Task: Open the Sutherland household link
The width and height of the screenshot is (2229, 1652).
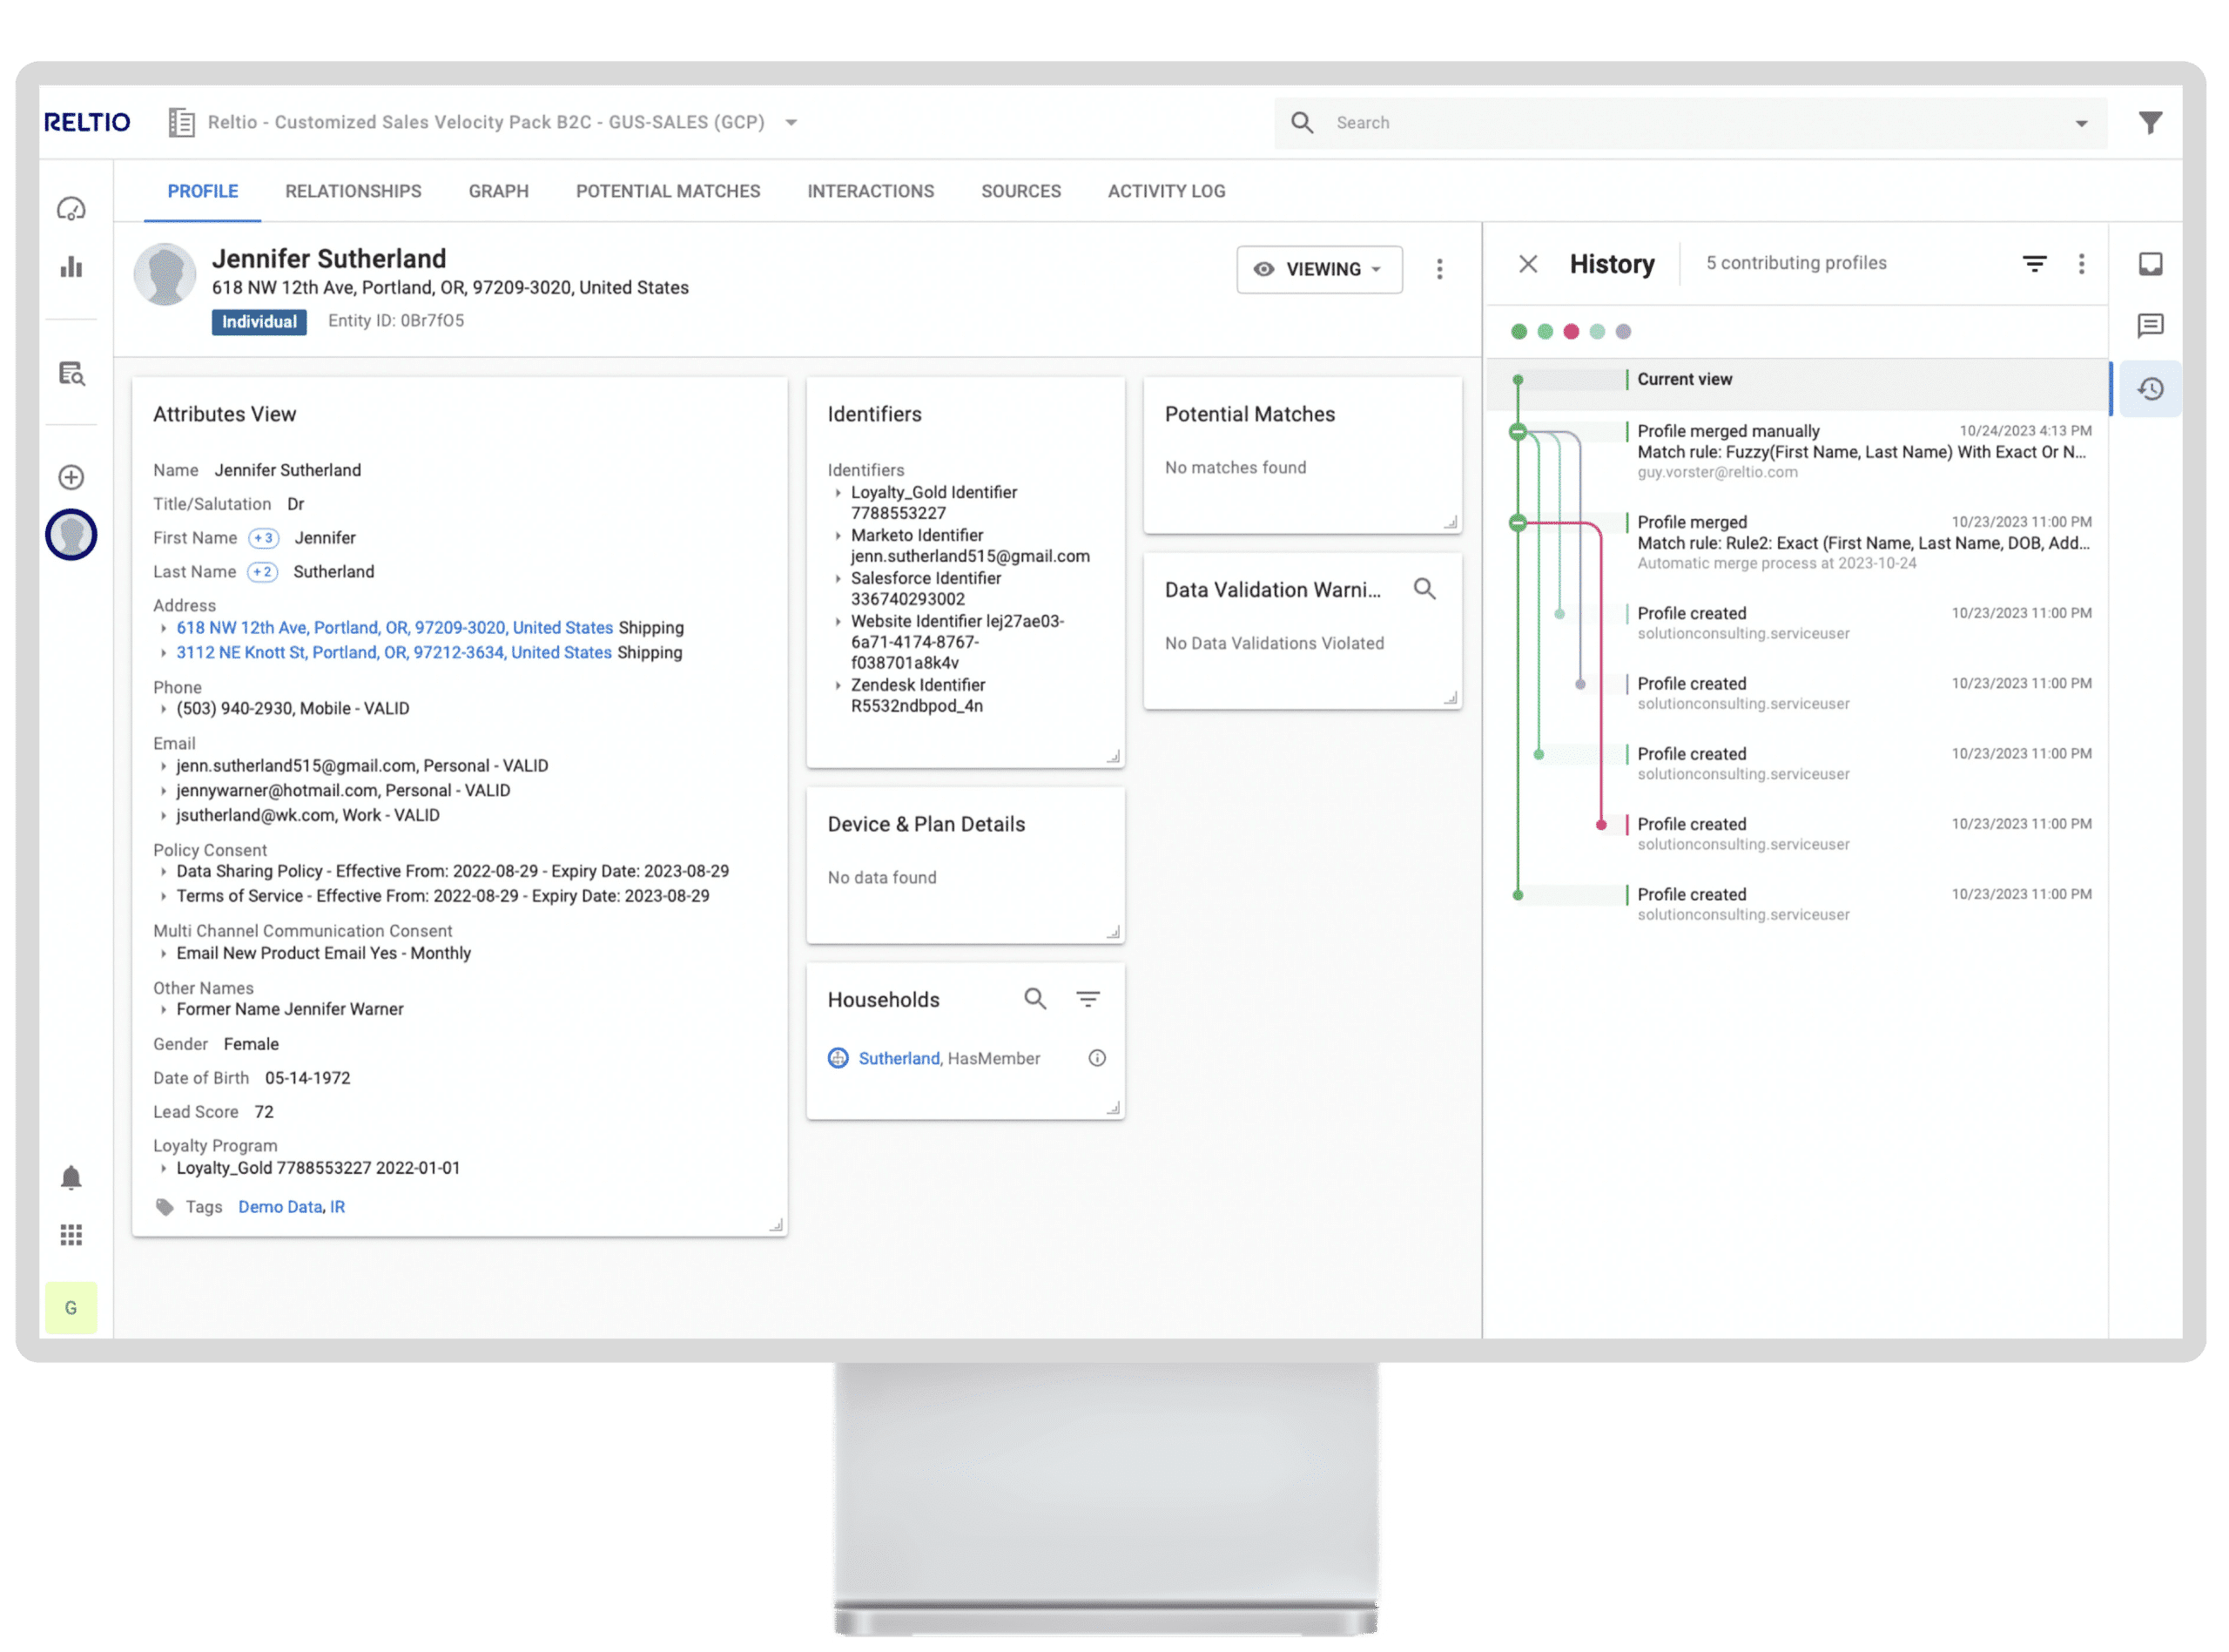Action: click(898, 1058)
